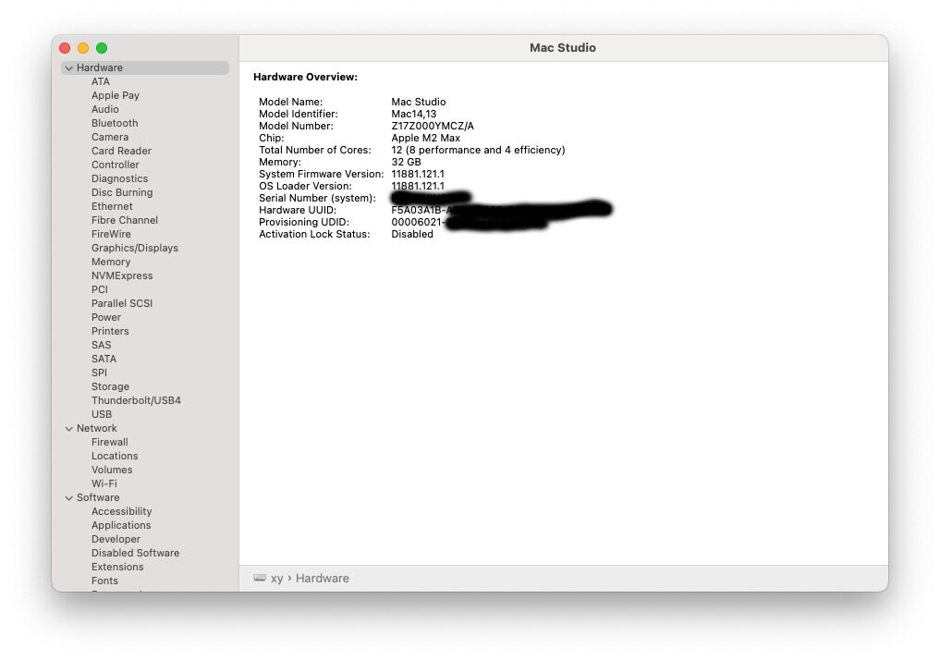View the SPI entry

[x=99, y=373]
